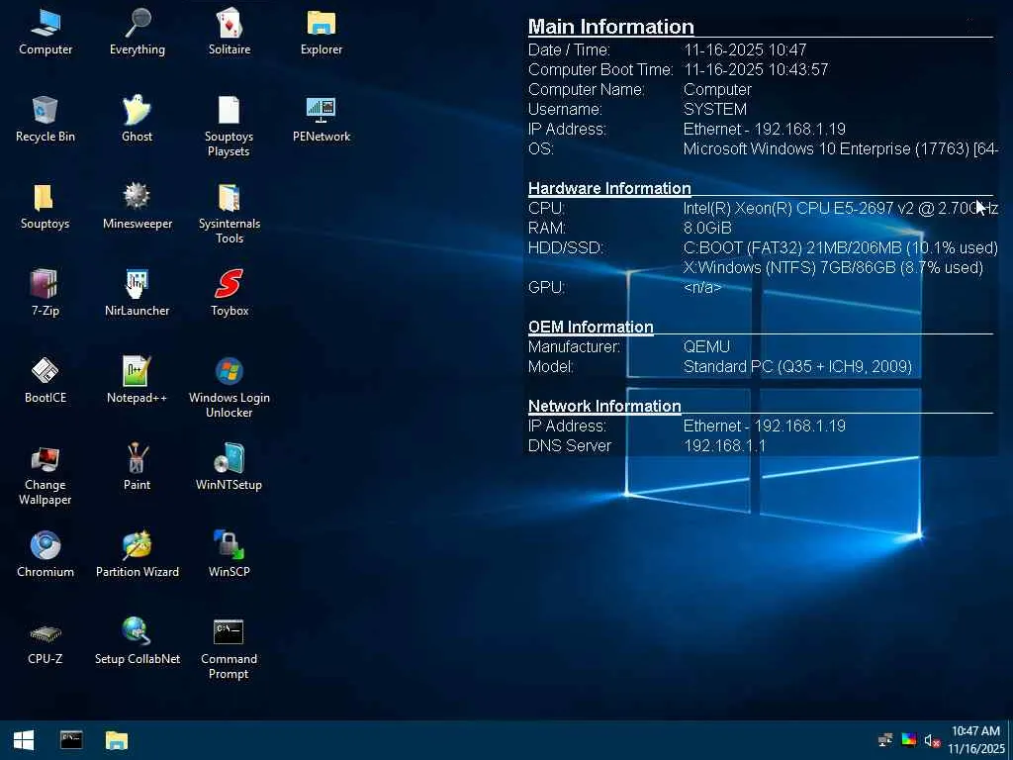Image resolution: width=1013 pixels, height=760 pixels.
Task: Select the Partition Wizard icon
Action: (137, 554)
